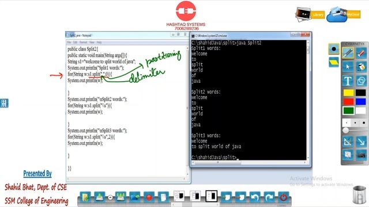Click the pen size slider handle
The height and width of the screenshot is (207, 369).
click(345, 131)
